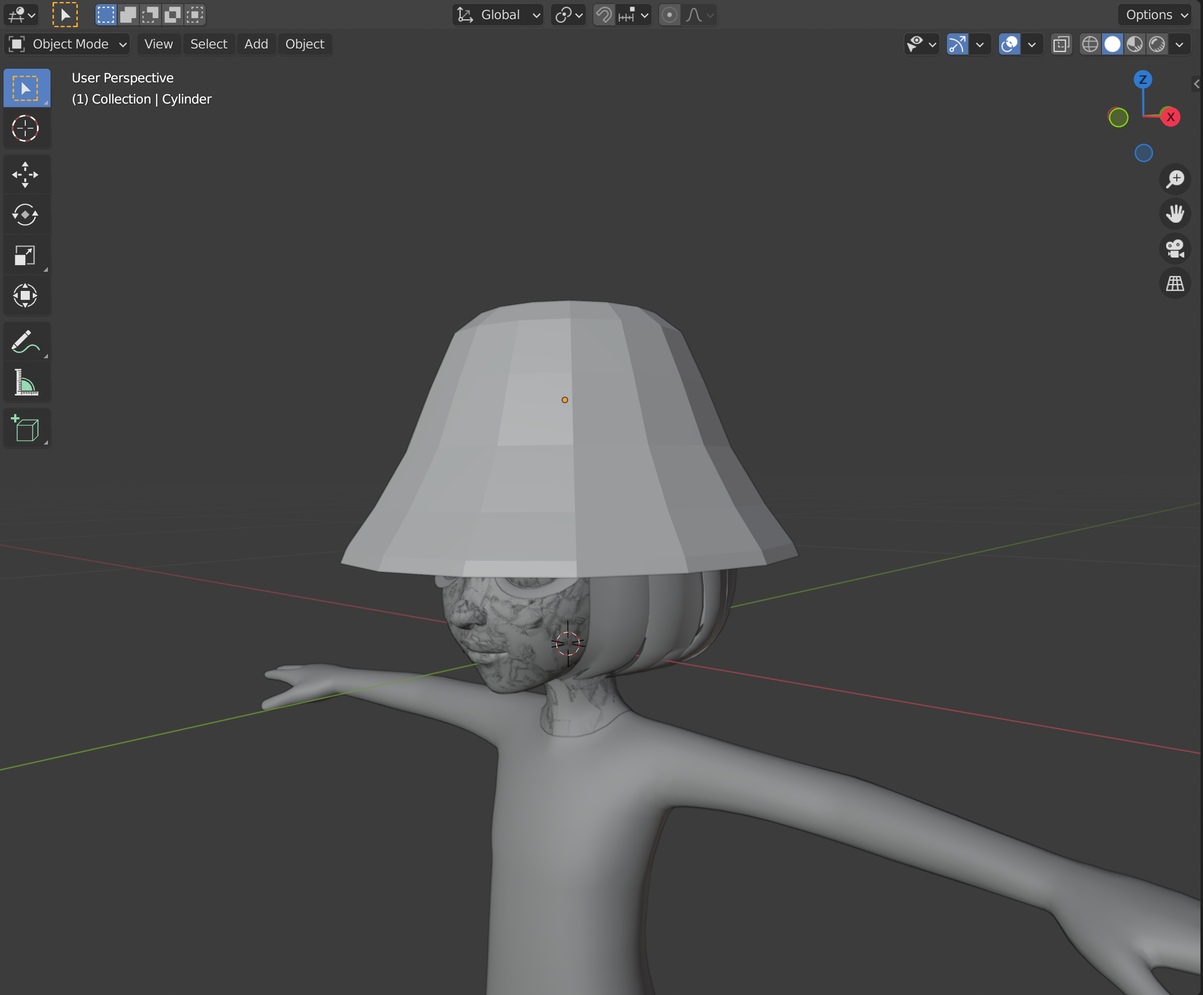The width and height of the screenshot is (1203, 995).
Task: Expand shading options dropdown arrow
Action: click(x=1179, y=44)
